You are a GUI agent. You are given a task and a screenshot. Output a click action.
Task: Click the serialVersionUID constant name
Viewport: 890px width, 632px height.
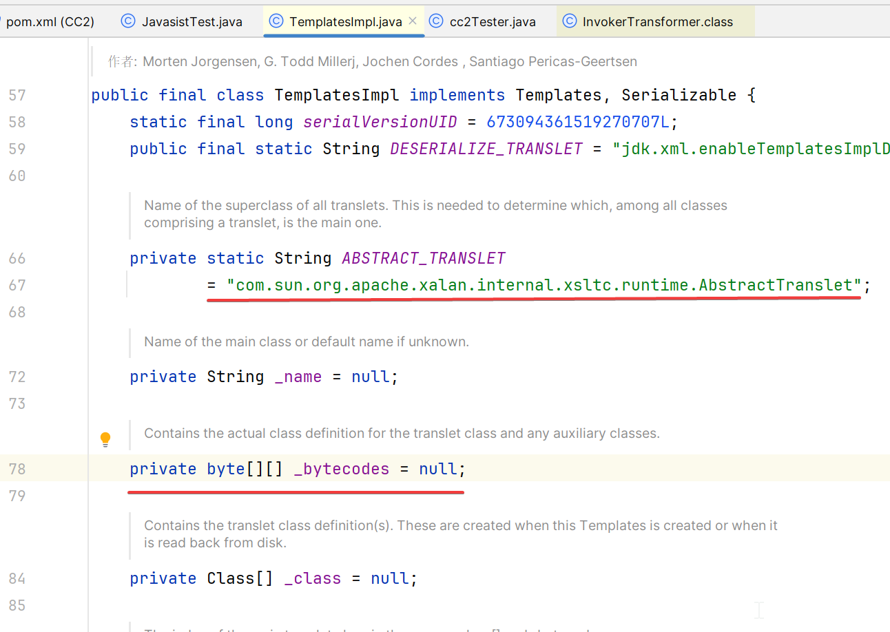point(380,122)
